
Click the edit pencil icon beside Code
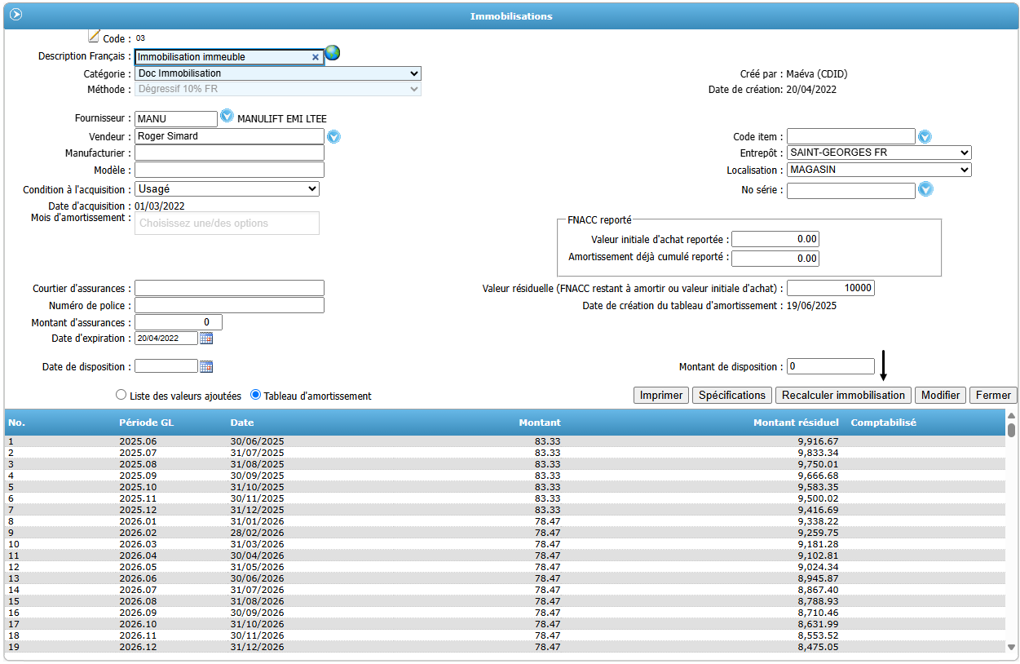[x=93, y=36]
